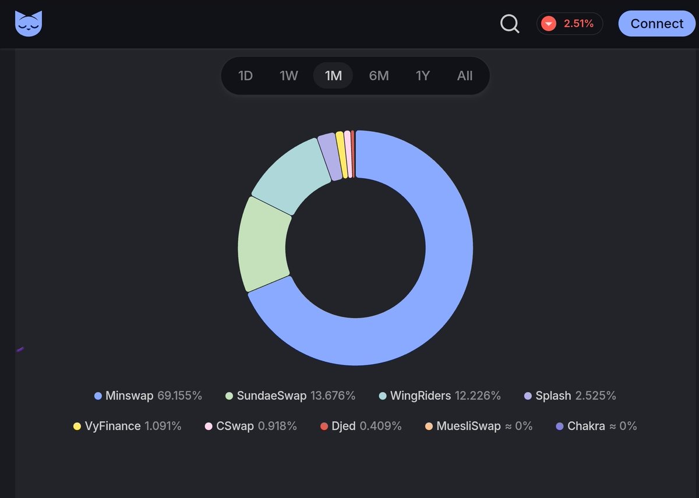Select the 1Y time range tab

(422, 76)
